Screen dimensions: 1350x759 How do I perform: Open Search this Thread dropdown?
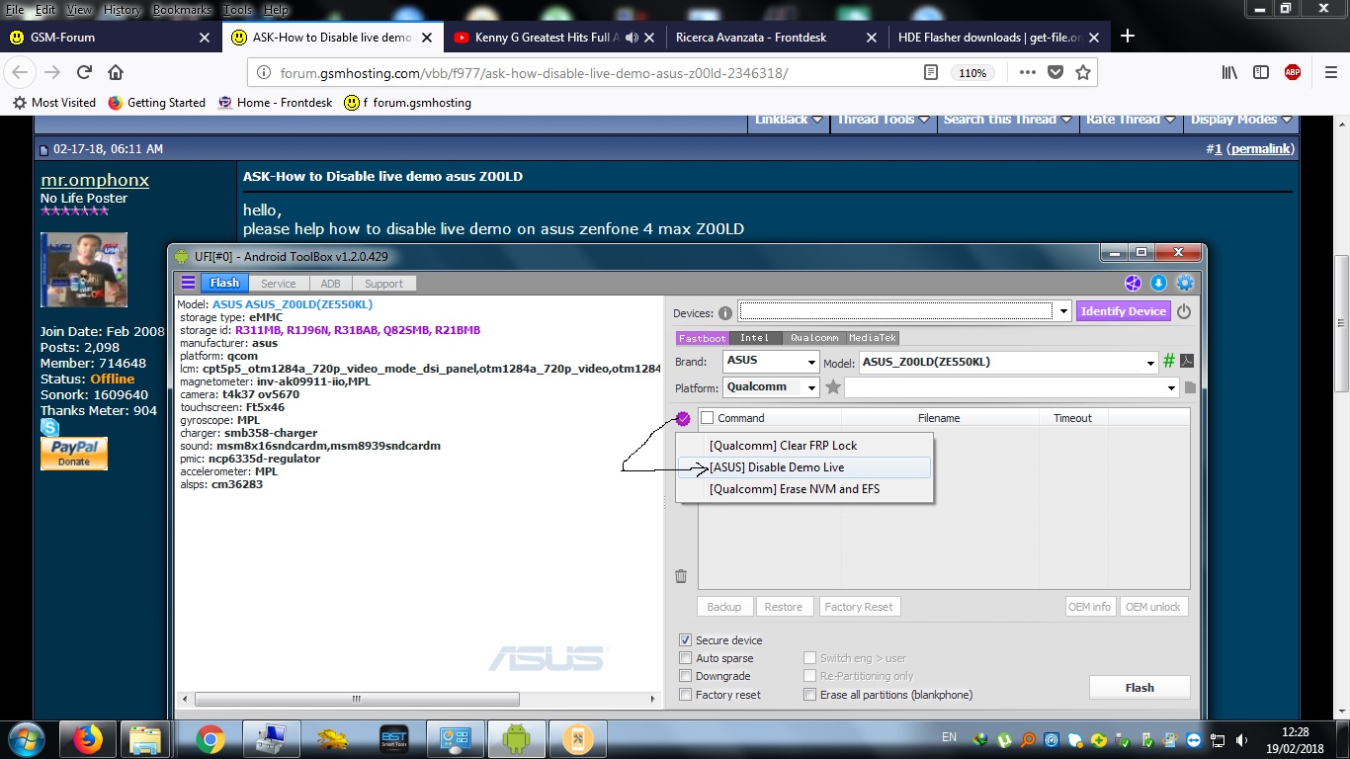pos(1007,120)
